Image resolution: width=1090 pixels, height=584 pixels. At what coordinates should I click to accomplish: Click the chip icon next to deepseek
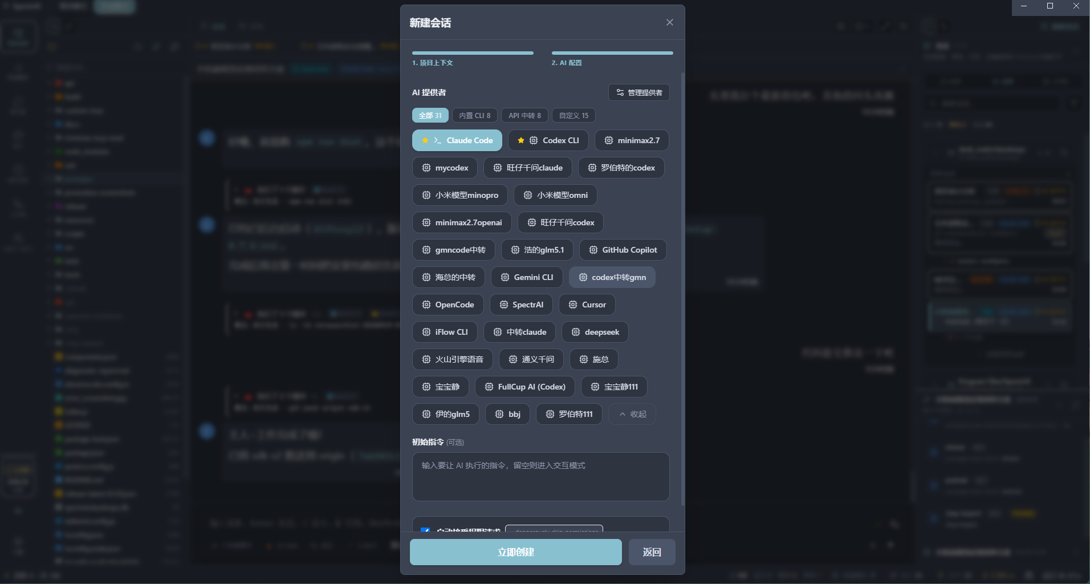(x=575, y=332)
